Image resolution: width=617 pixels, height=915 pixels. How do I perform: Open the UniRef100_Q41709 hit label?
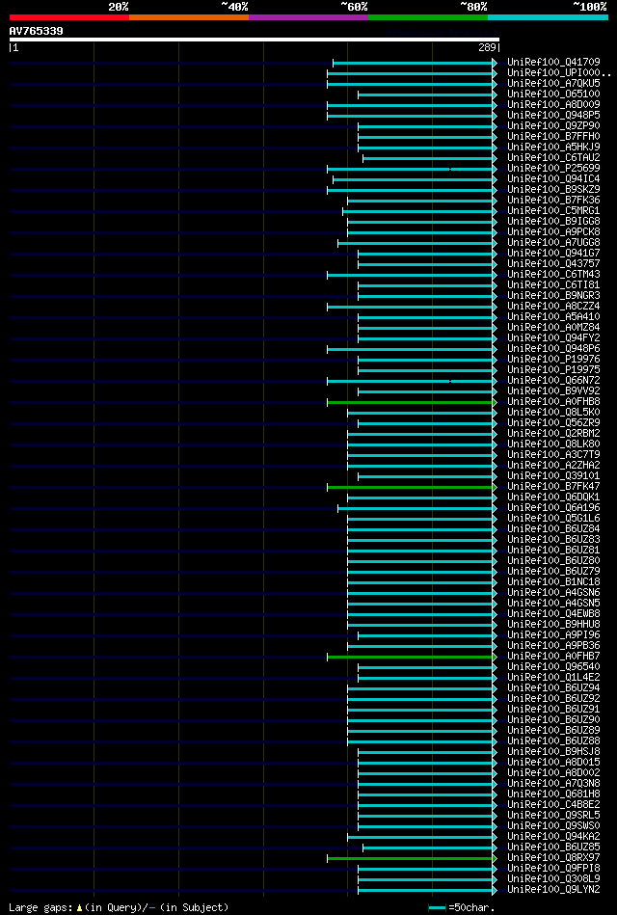tap(553, 62)
